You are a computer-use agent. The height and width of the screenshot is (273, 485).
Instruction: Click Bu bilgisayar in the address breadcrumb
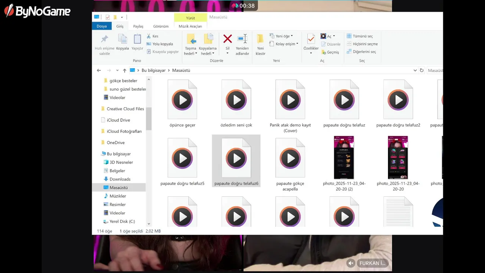pyautogui.click(x=153, y=71)
